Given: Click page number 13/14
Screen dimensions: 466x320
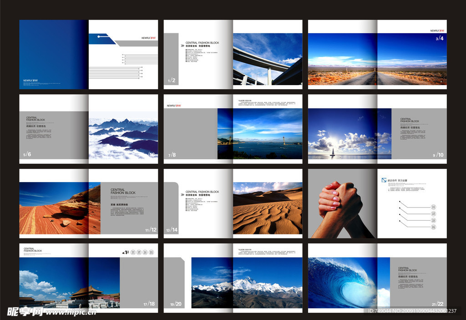Looking at the screenshot, I should (x=172, y=230).
